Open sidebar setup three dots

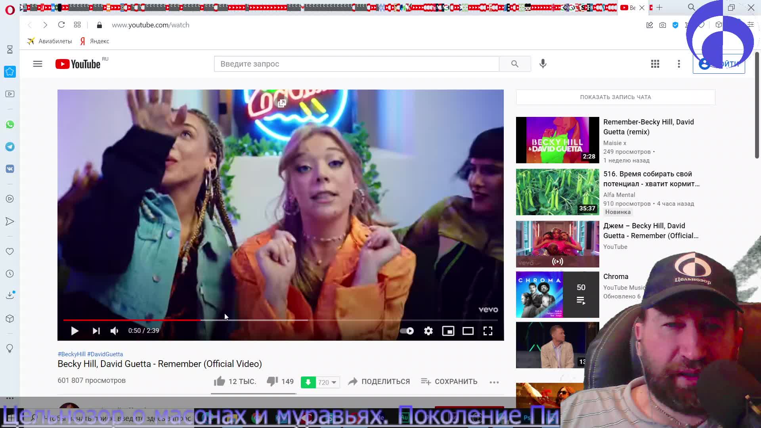click(x=10, y=398)
